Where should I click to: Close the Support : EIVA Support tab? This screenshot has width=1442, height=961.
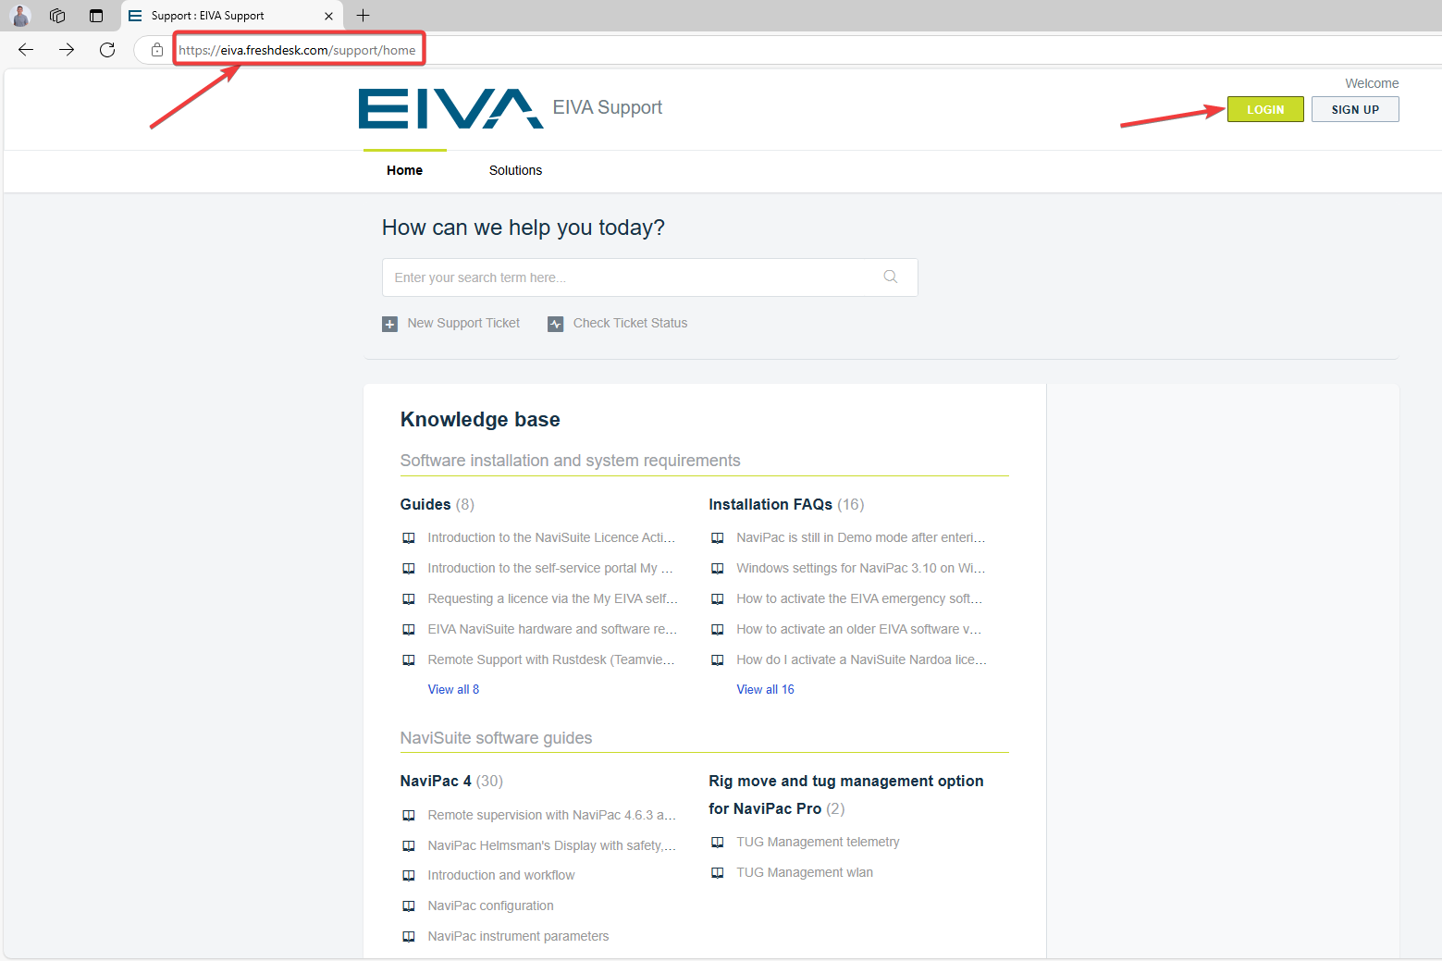pyautogui.click(x=328, y=16)
